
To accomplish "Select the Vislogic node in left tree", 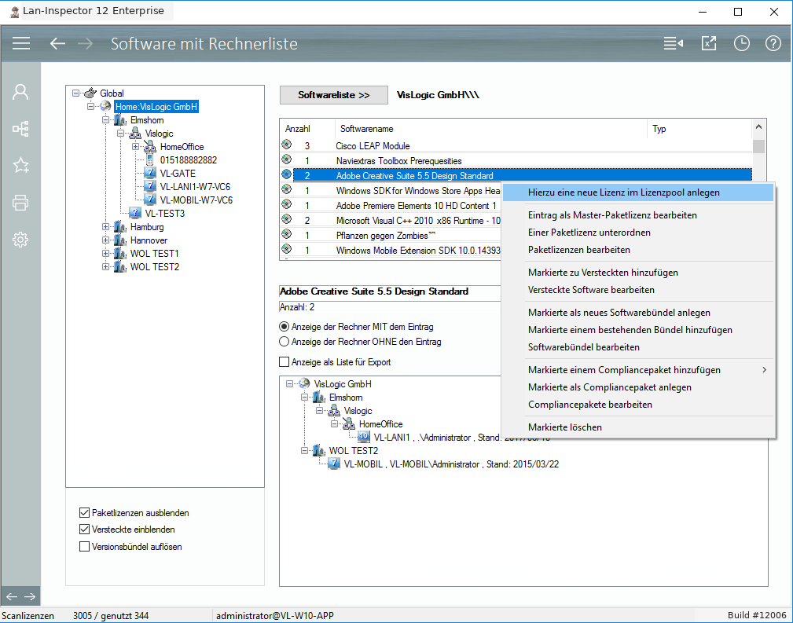I will pyautogui.click(x=159, y=133).
